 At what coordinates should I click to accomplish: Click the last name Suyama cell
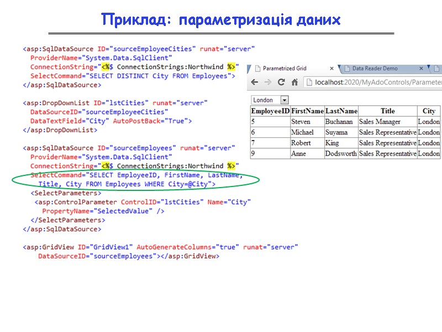coord(341,132)
